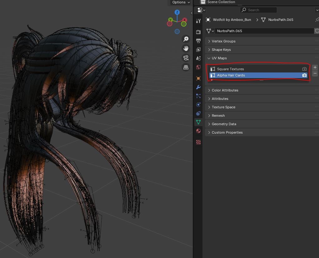Image resolution: width=319 pixels, height=258 pixels.
Task: Click the properties Search field
Action: [258, 10]
